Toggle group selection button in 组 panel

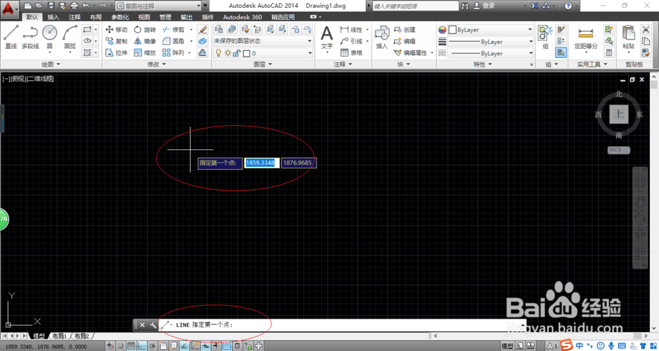561,53
